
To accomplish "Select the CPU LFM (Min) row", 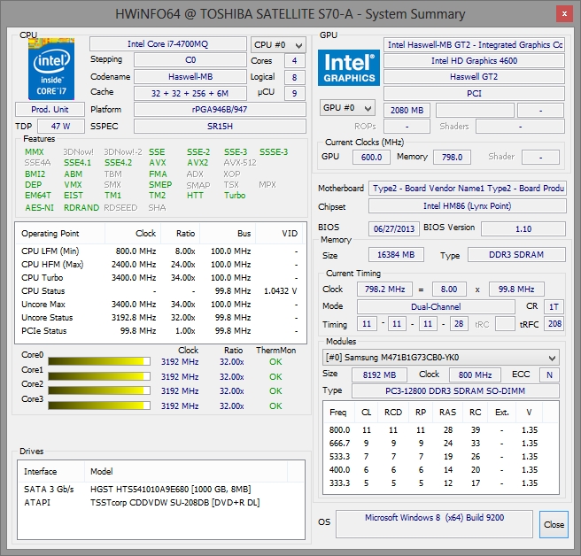I will 160,251.
